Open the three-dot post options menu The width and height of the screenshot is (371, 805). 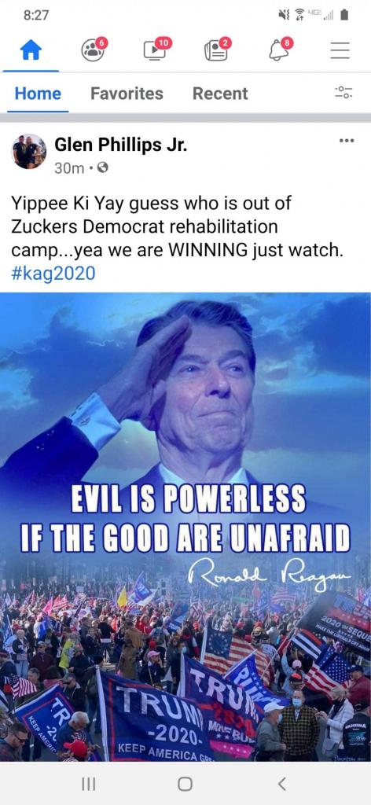click(x=347, y=141)
